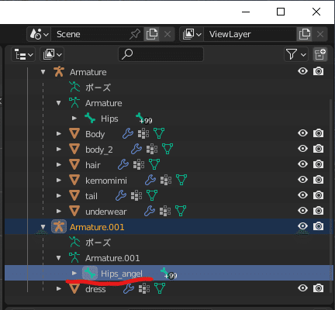Click the wrench modifier icon on body_2 row

point(136,149)
